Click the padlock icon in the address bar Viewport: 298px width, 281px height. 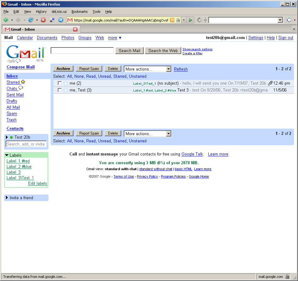click(178, 20)
